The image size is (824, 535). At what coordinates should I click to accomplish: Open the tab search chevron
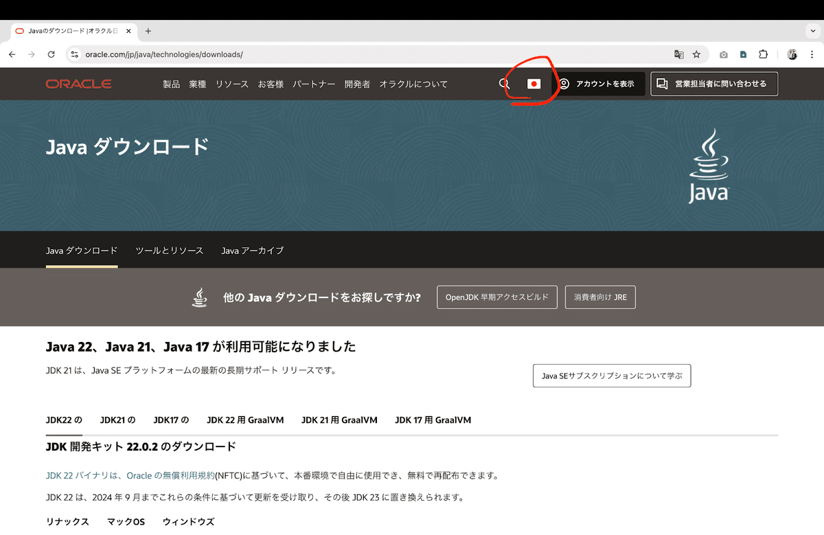tap(813, 31)
